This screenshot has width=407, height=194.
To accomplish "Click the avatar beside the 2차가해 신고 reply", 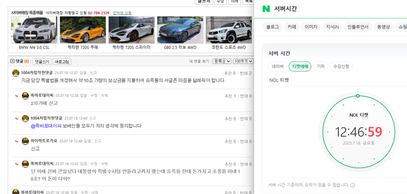I will tap(25, 95).
